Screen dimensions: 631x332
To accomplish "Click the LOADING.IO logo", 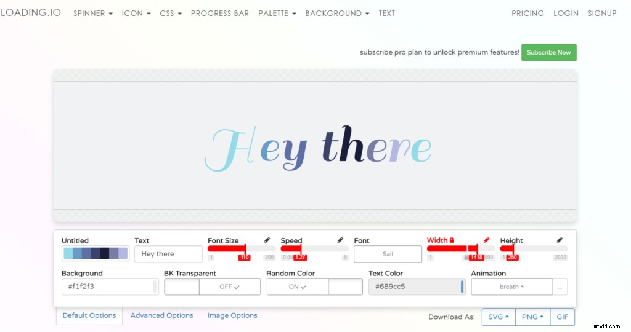I will (31, 13).
